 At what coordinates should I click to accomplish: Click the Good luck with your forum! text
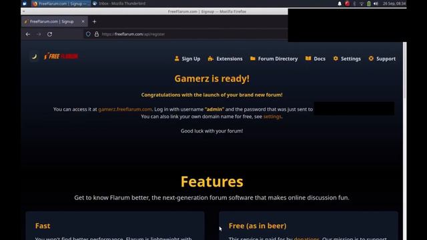pyautogui.click(x=212, y=131)
